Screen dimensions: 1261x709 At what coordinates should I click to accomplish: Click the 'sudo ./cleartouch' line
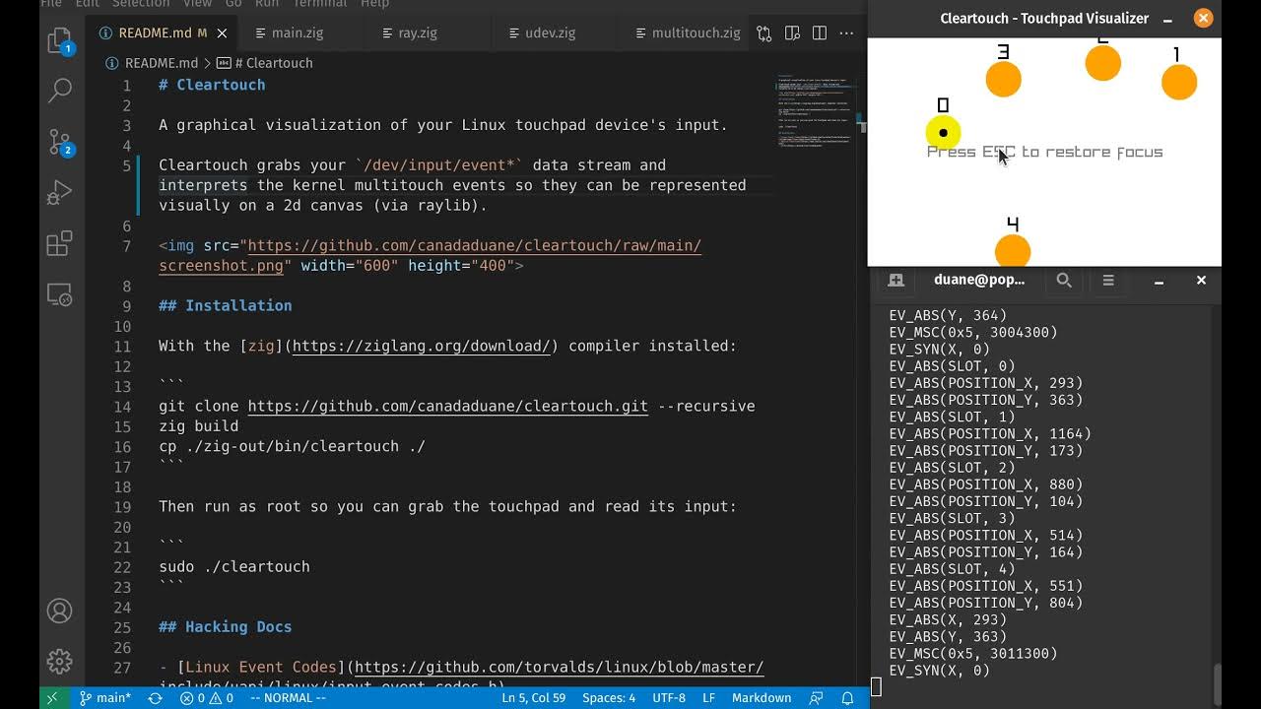click(234, 566)
